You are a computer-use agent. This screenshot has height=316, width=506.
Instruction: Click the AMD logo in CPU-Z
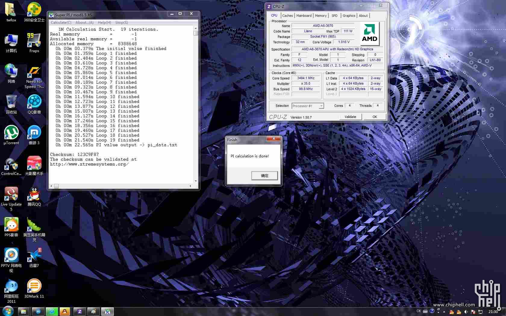point(370,33)
